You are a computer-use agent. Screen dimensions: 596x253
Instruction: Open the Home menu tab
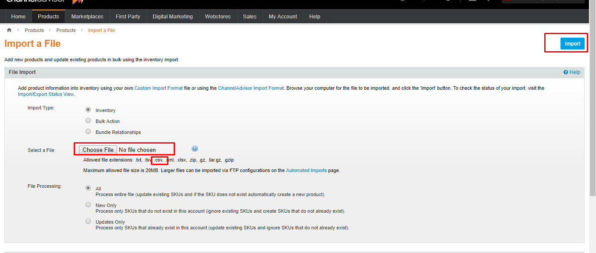(18, 17)
